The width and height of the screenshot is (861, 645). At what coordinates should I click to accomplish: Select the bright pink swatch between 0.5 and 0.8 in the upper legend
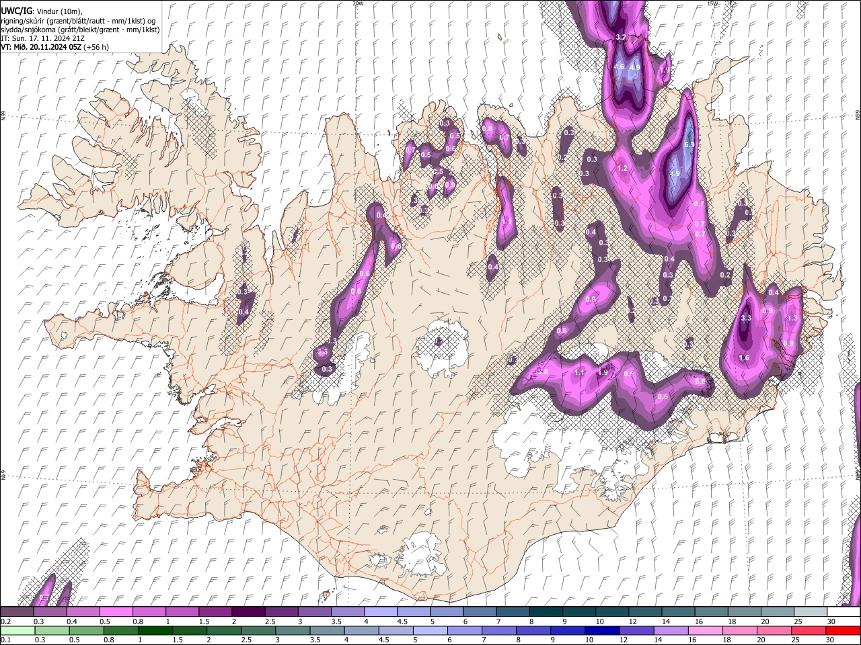pyautogui.click(x=116, y=612)
